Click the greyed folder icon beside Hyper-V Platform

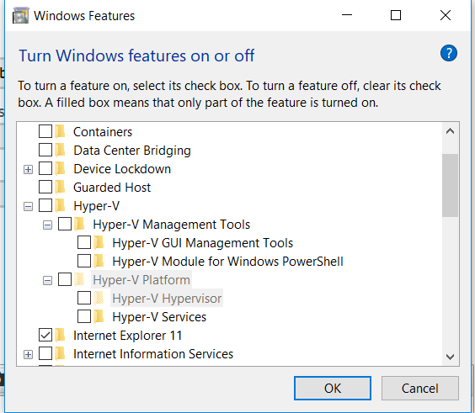tap(80, 279)
